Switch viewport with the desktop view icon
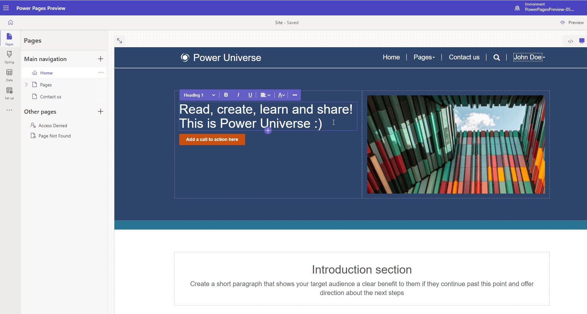 click(582, 41)
